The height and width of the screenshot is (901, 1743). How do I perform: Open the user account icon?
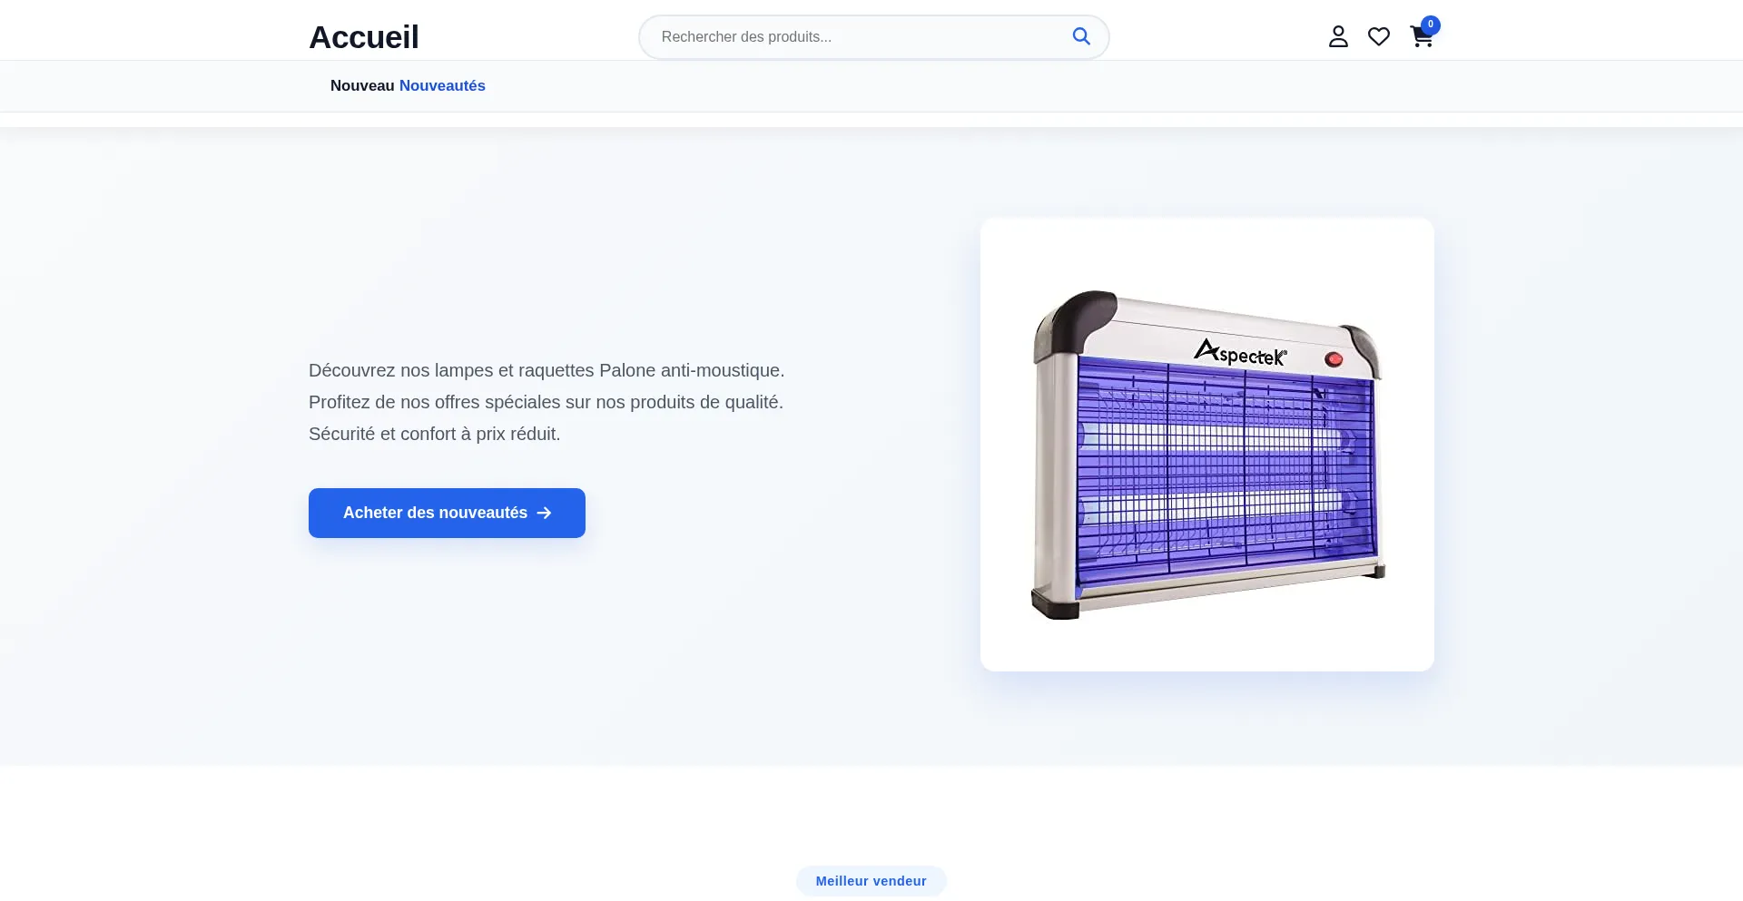pyautogui.click(x=1338, y=36)
